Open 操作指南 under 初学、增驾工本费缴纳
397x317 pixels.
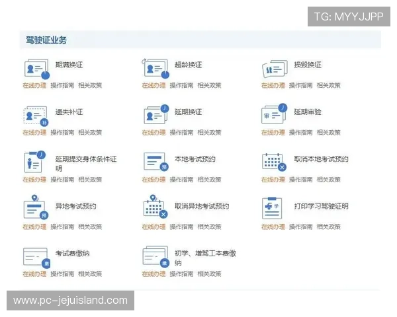pos(181,274)
